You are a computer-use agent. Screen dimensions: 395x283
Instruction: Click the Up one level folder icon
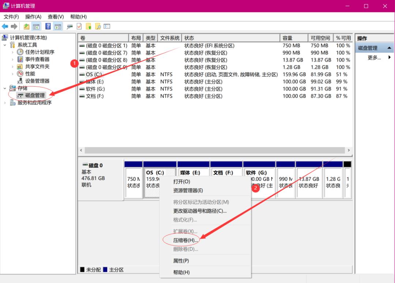point(26,26)
